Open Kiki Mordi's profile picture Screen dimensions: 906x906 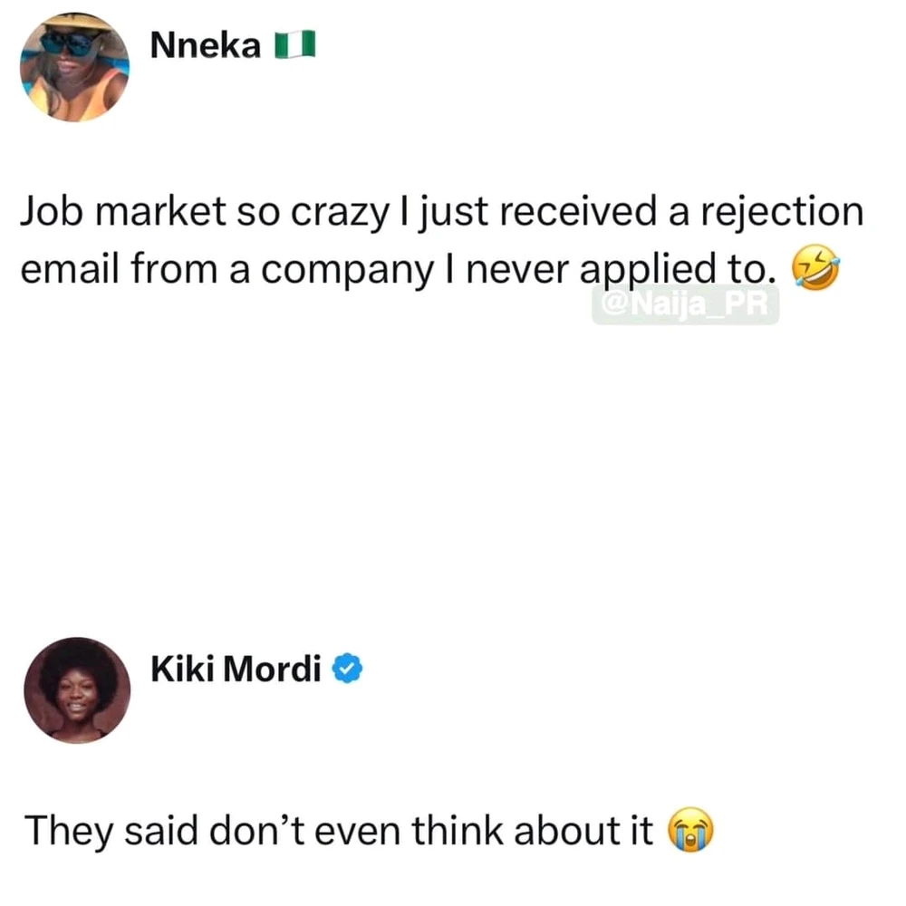pos(77,690)
